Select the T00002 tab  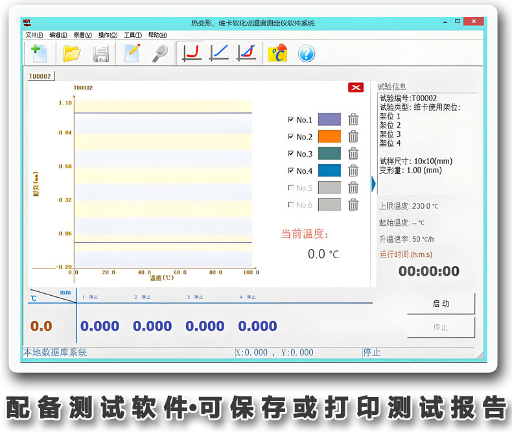pos(40,76)
